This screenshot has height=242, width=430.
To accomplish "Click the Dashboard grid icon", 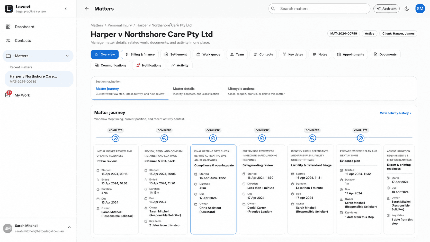I will click(x=8, y=27).
